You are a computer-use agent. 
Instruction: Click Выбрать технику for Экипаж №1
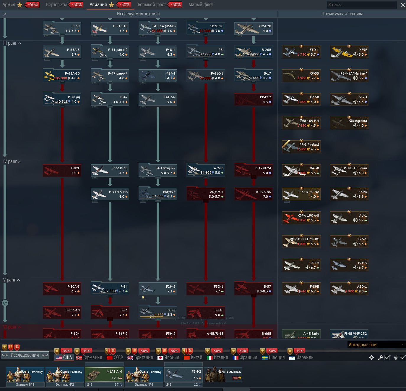point(25,374)
